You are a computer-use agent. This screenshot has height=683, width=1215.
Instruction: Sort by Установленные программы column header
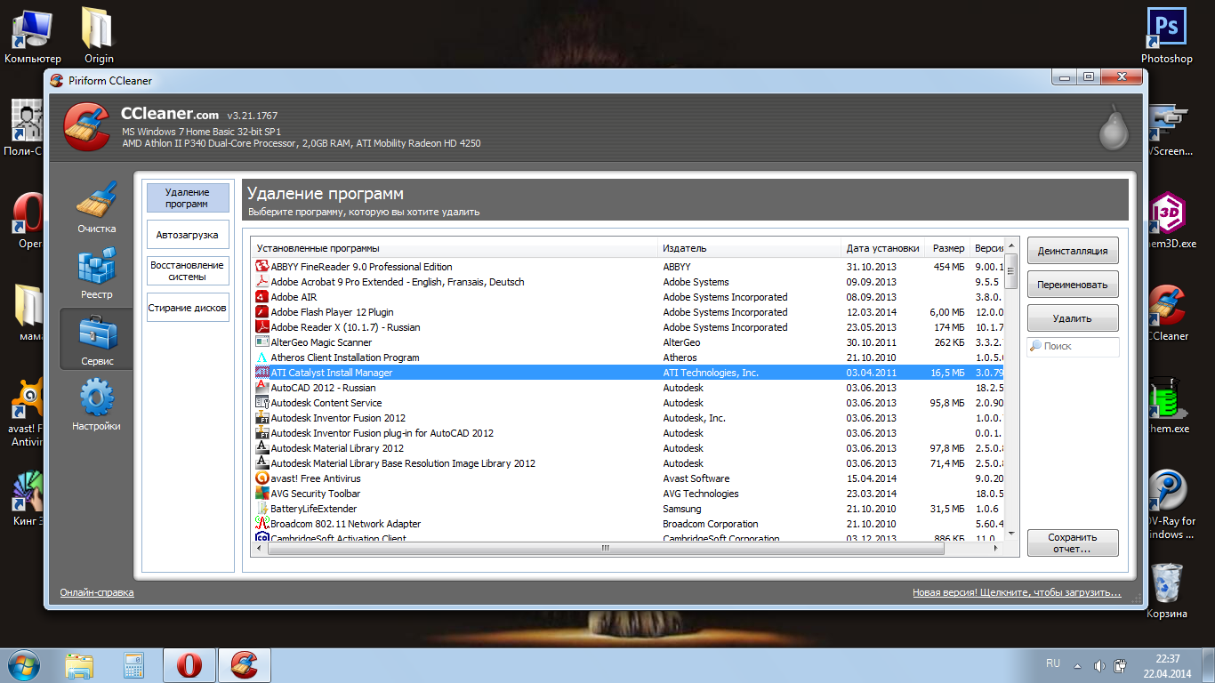pos(455,248)
